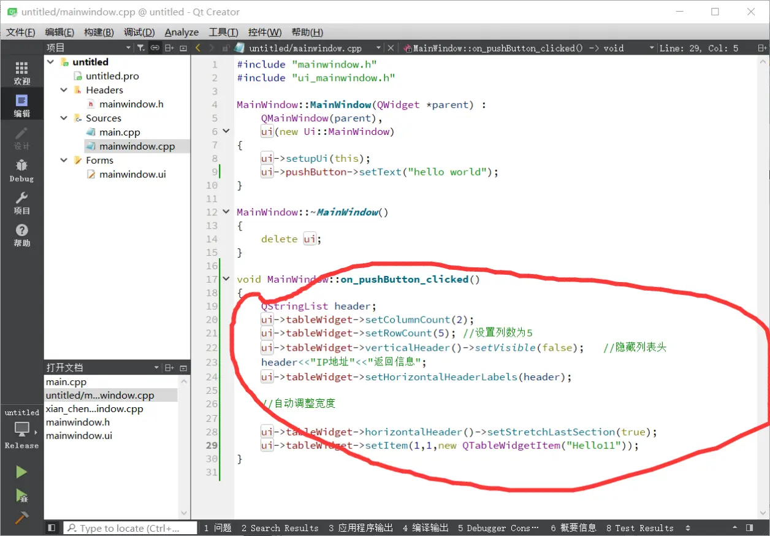Toggle the file writable lock icon
This screenshot has width=770, height=536.
[226, 48]
